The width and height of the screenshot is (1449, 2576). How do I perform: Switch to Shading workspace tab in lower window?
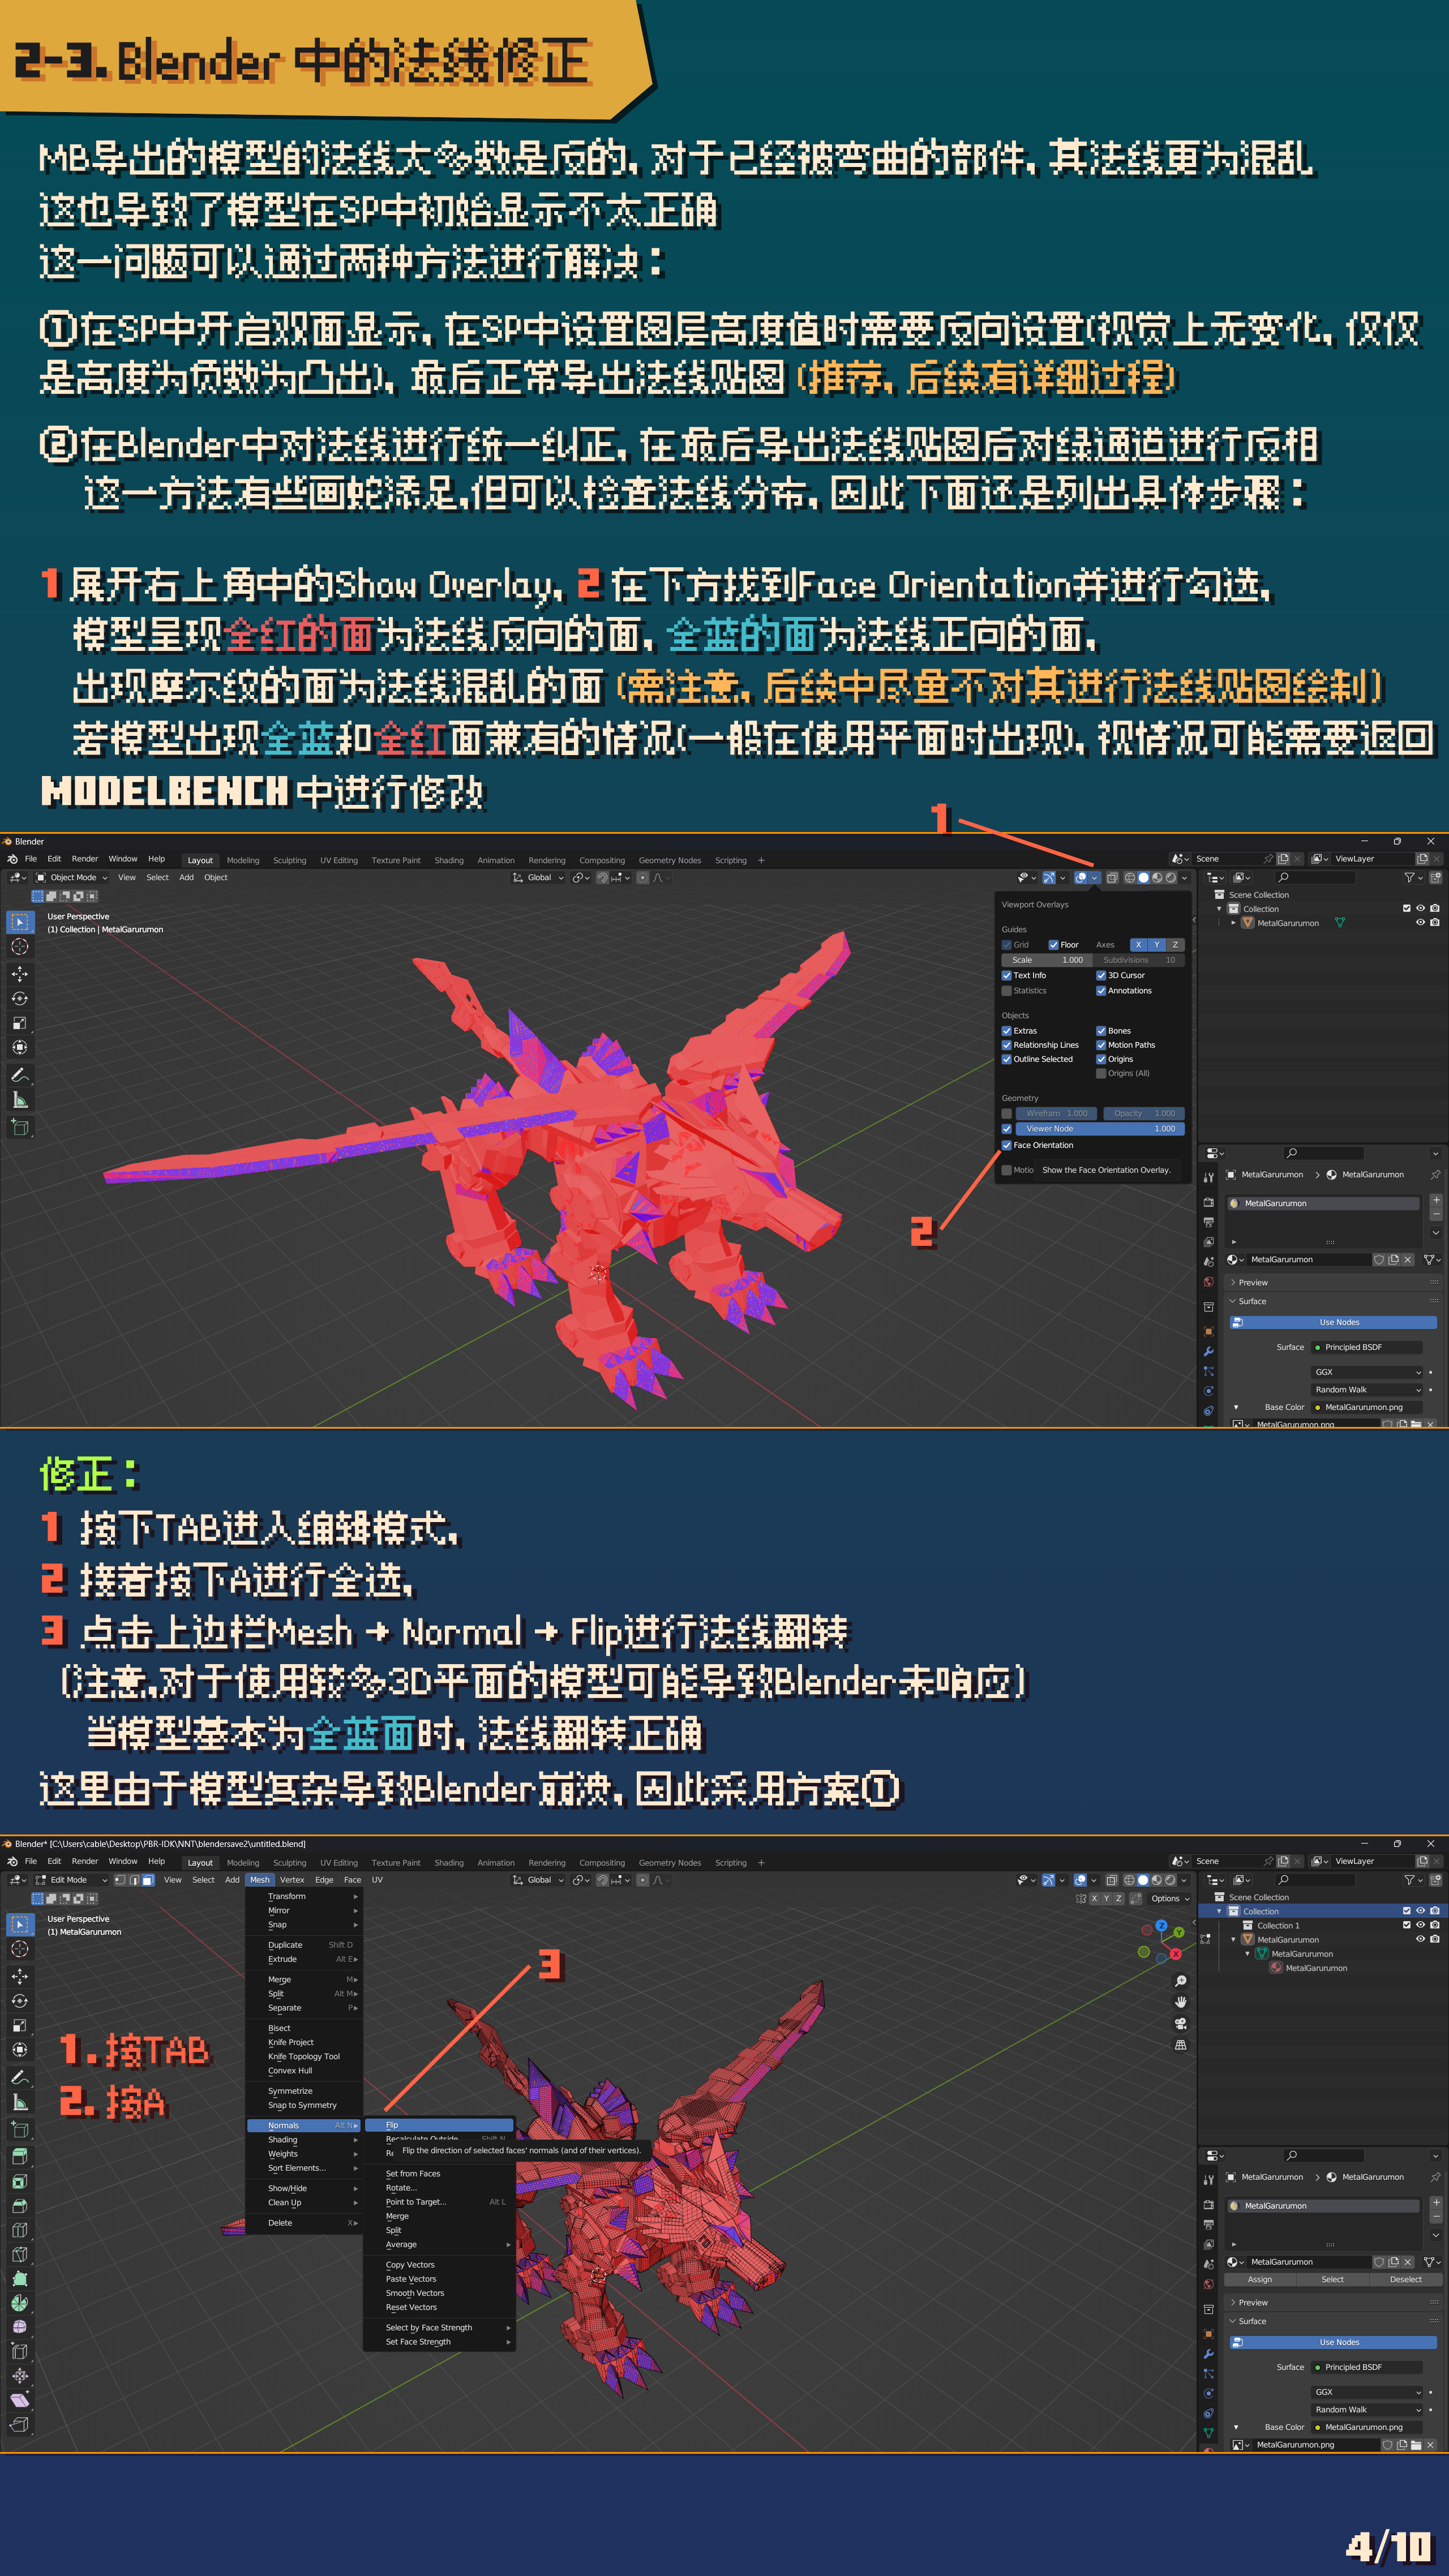click(449, 1863)
